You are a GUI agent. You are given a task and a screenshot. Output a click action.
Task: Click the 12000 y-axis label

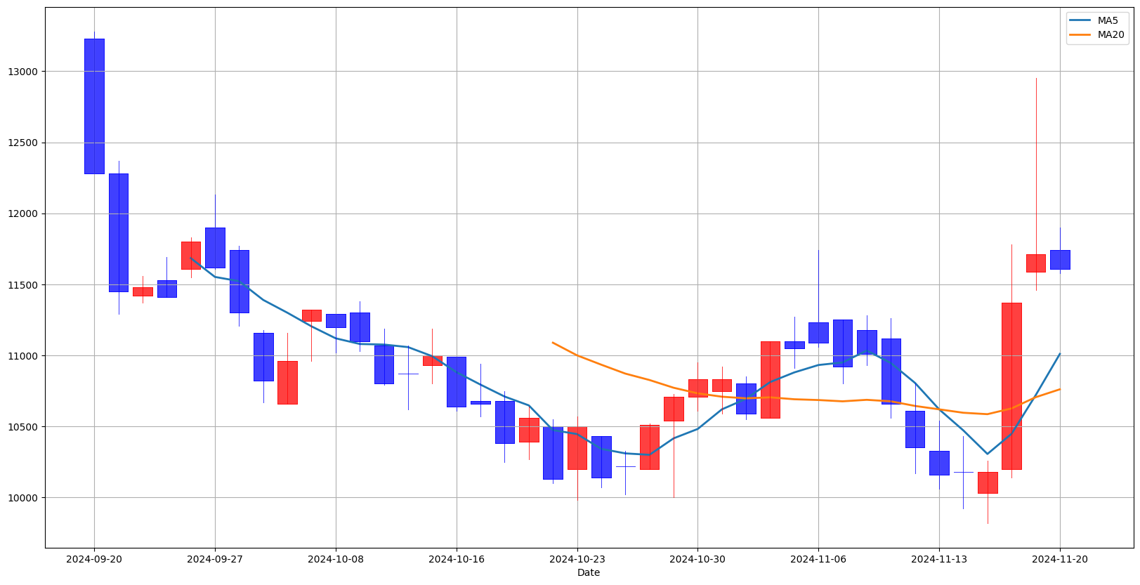pos(25,213)
